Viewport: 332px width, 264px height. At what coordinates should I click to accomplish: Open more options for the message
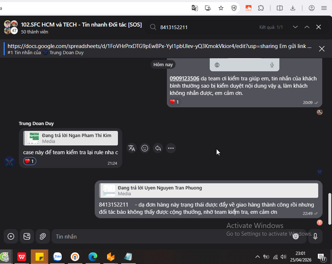tap(171, 148)
